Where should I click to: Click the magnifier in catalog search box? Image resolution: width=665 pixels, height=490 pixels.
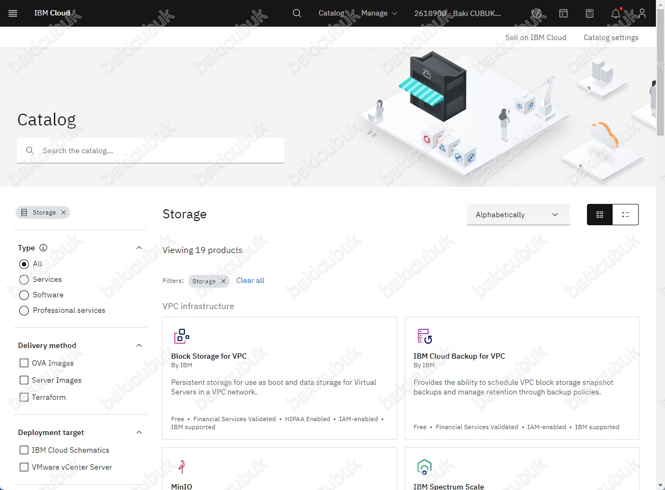[30, 151]
